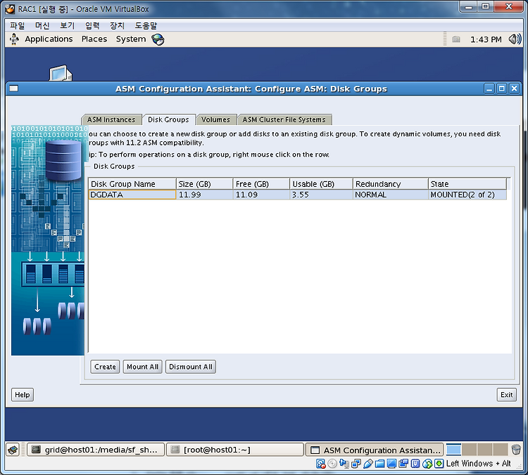Click the VirtualBox title bar app icon
This screenshot has height=475, width=528.
click(10, 9)
